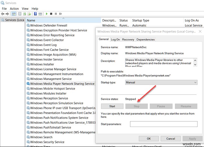Sort by the Description column header
The width and height of the screenshot is (204, 147).
[109, 20]
